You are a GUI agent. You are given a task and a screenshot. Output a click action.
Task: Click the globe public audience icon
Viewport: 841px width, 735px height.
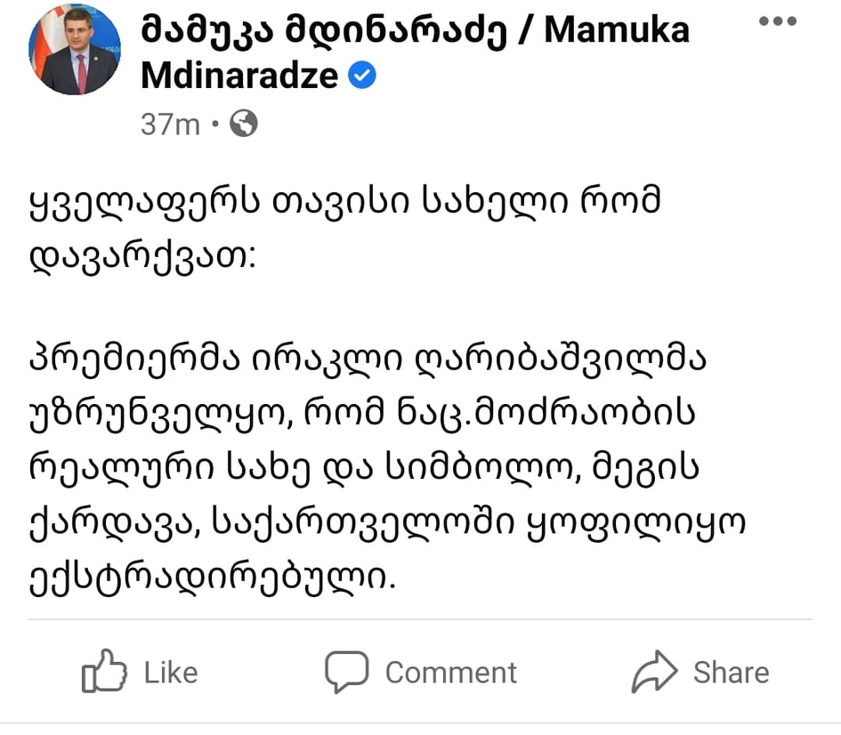coord(243,125)
